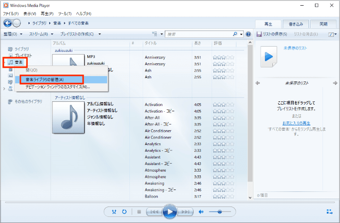Click scrollbar up arrow in track list

pyautogui.click(x=250, y=42)
